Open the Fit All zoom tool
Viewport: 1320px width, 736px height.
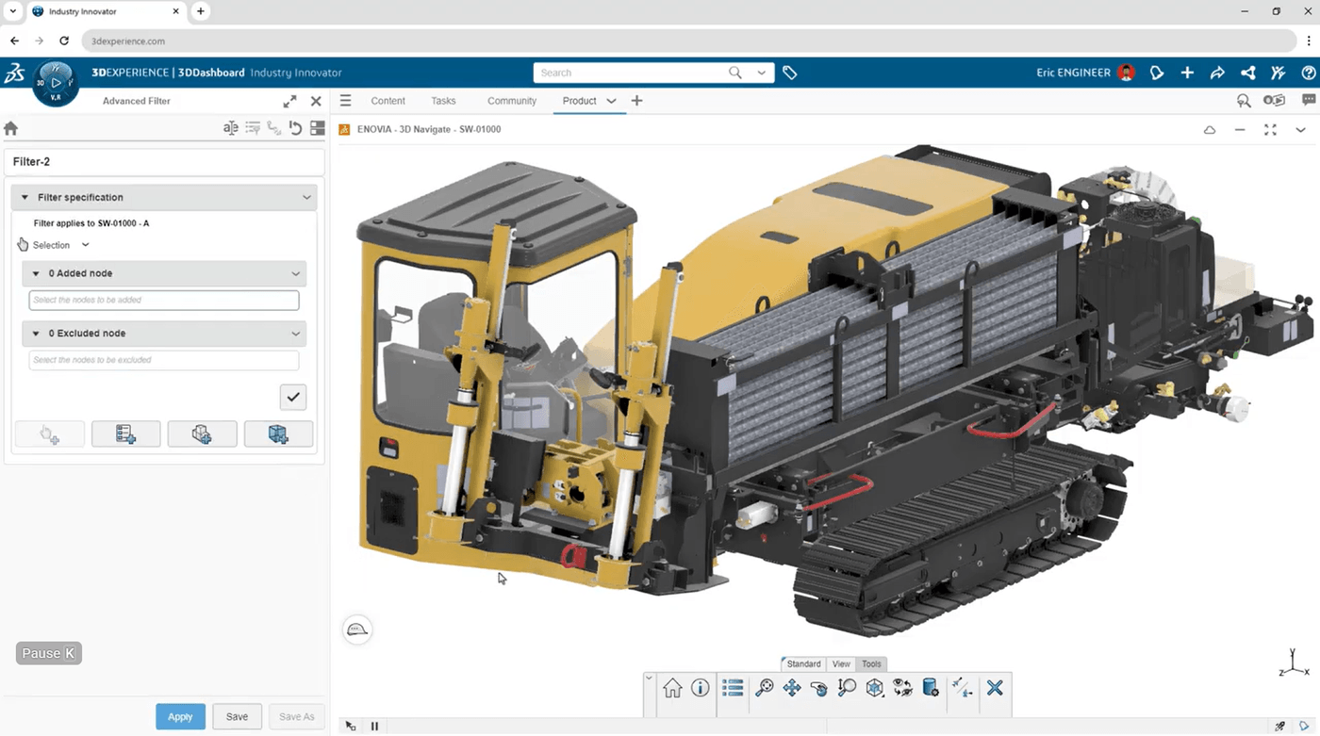[764, 689]
